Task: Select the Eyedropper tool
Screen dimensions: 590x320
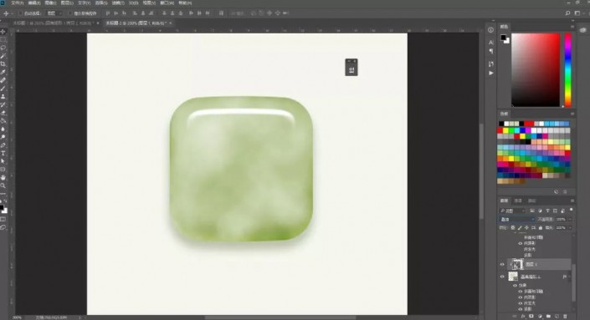Action: click(x=3, y=72)
